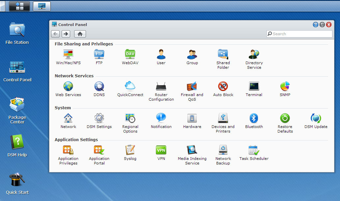The image size is (340, 201).
Task: Open Devices and Printers
Action: pos(223,123)
